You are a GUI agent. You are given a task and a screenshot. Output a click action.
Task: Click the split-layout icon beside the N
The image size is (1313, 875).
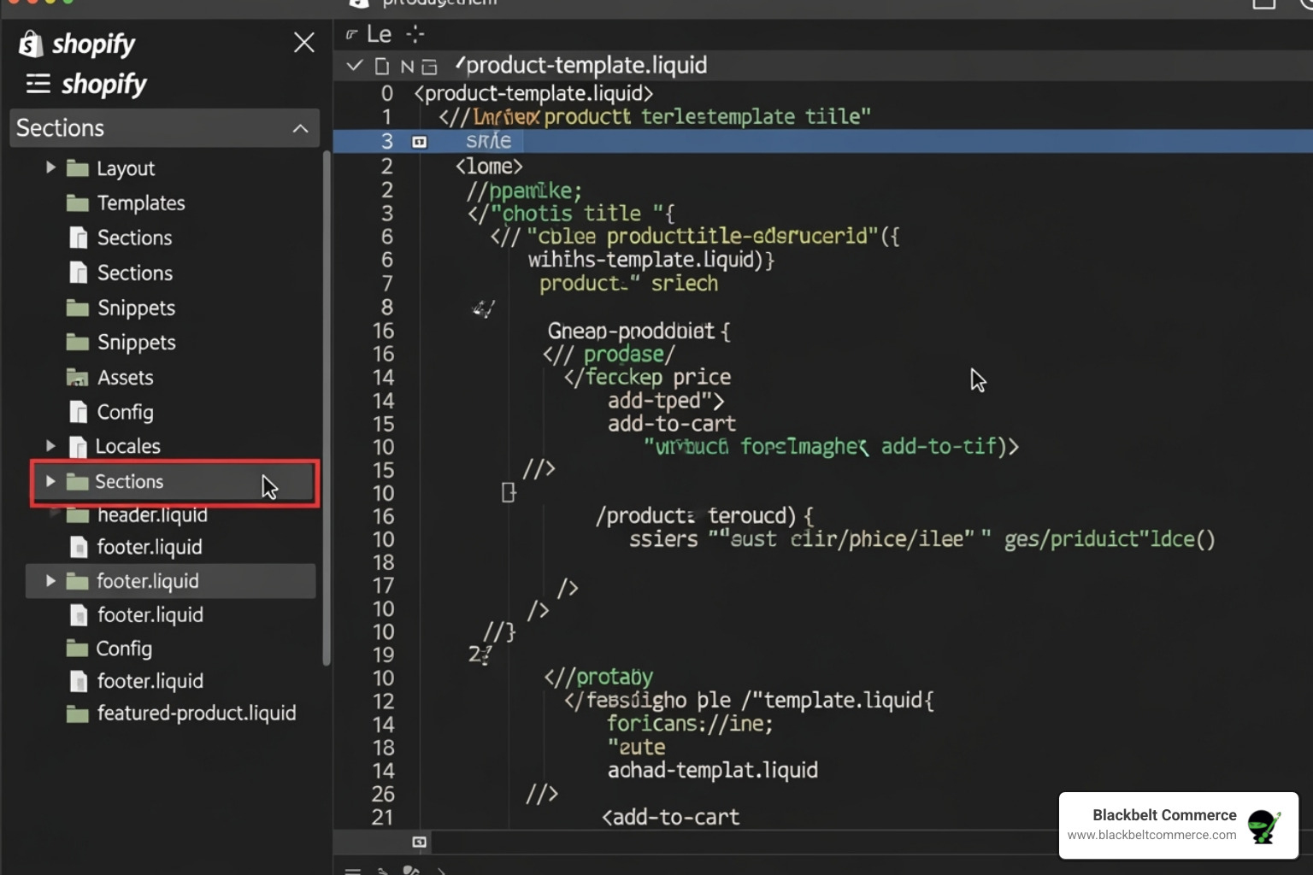pyautogui.click(x=429, y=67)
